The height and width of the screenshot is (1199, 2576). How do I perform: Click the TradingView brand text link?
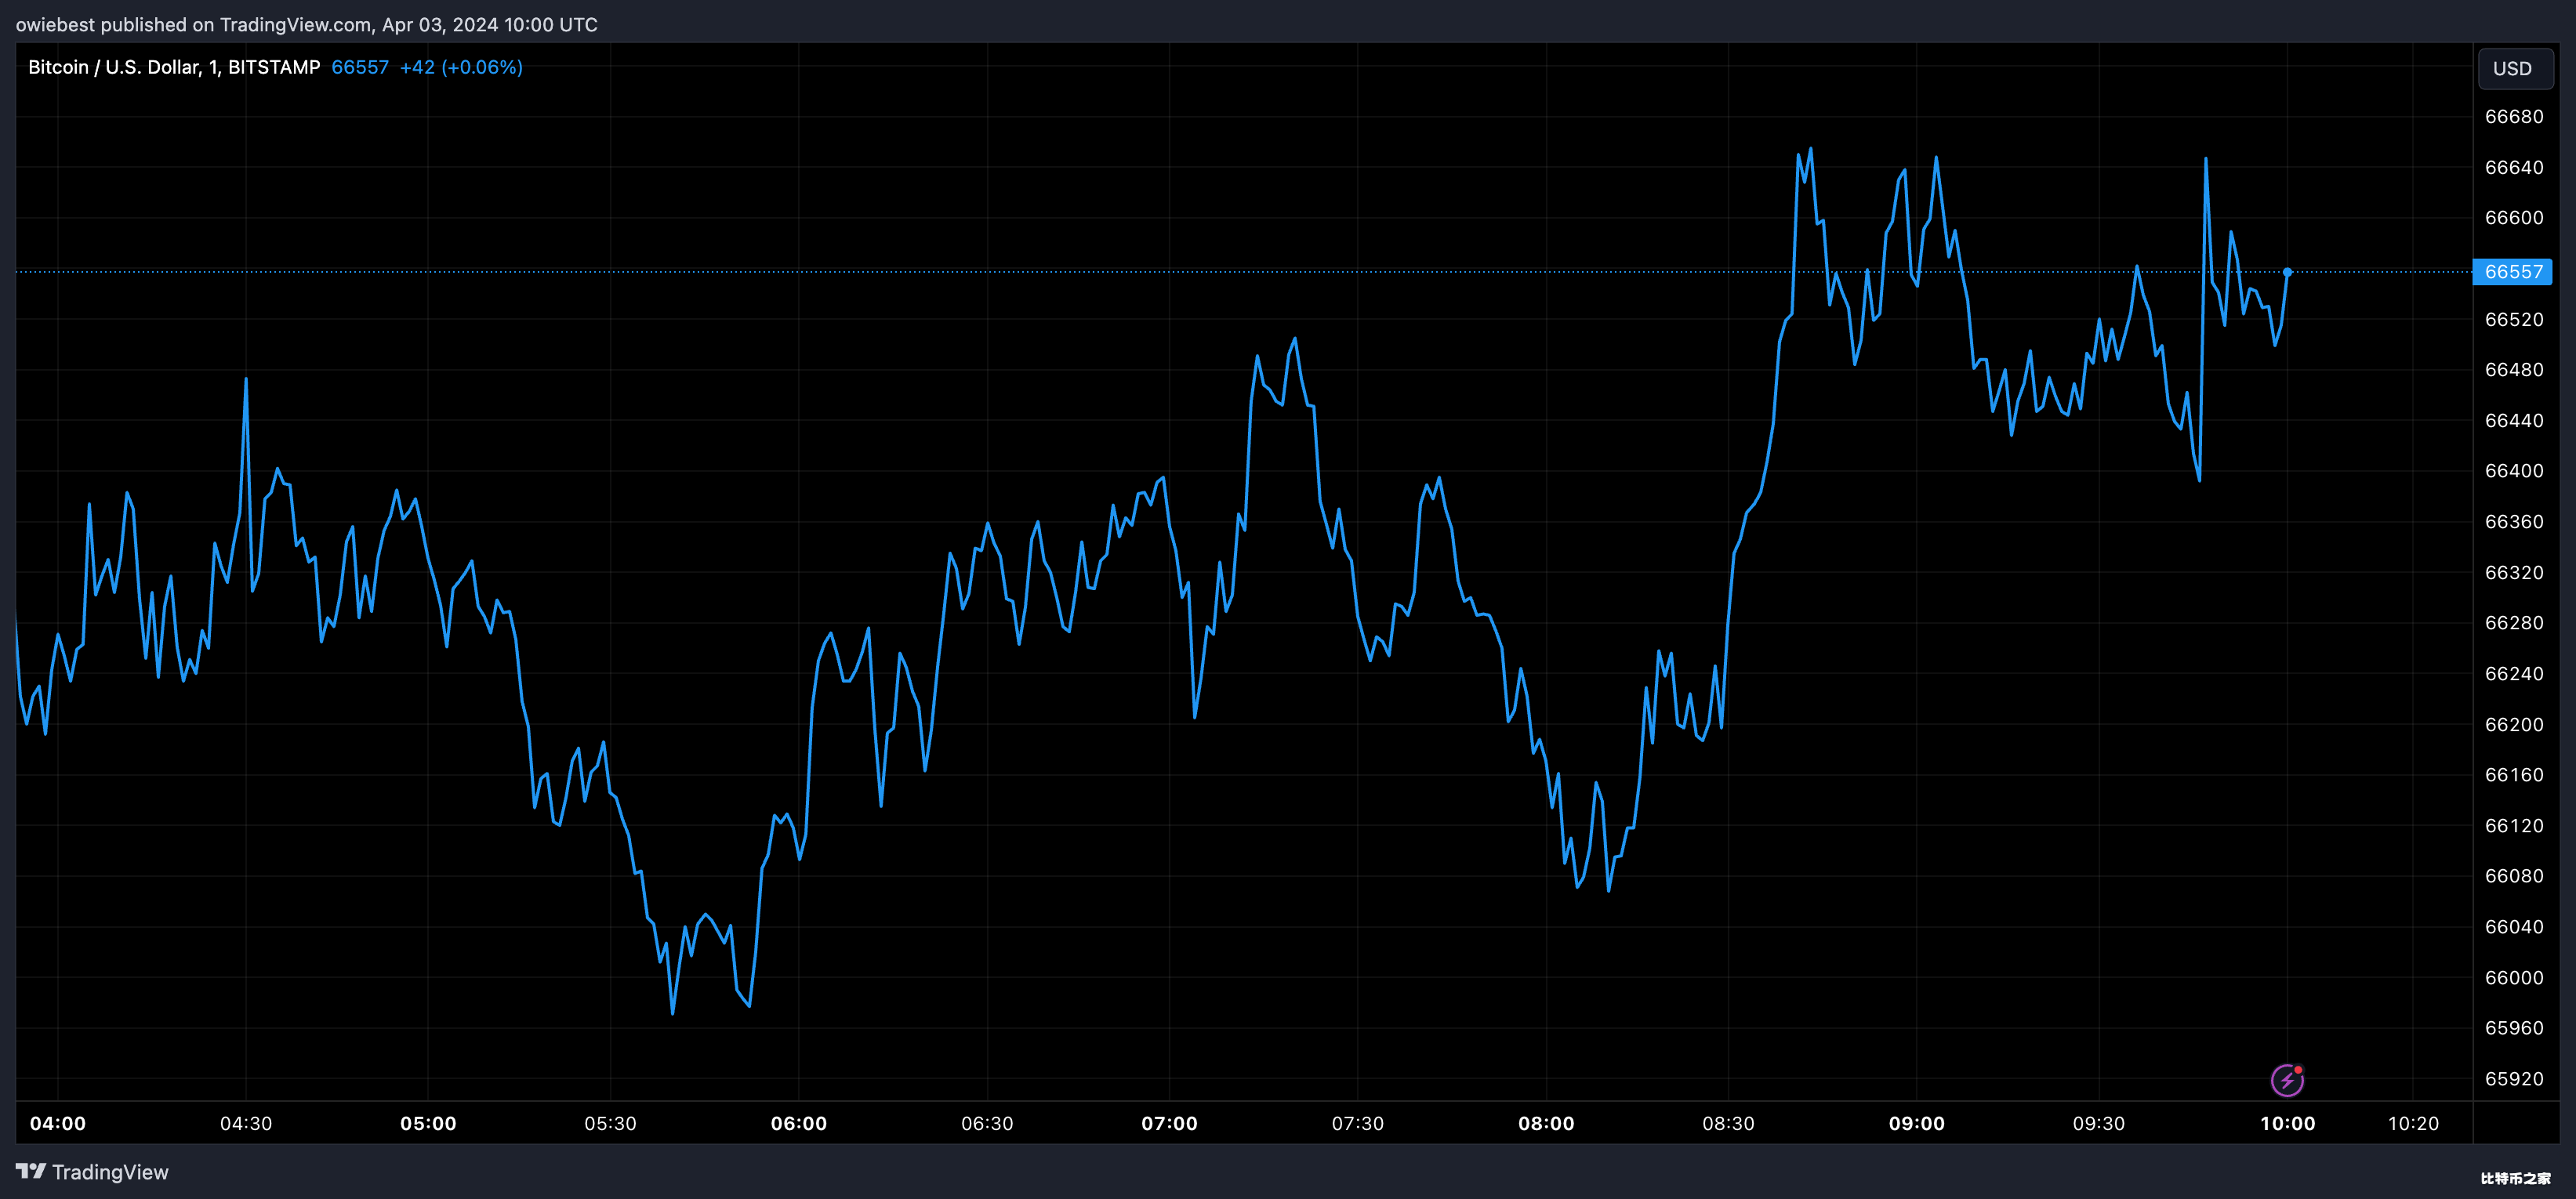(x=110, y=1172)
